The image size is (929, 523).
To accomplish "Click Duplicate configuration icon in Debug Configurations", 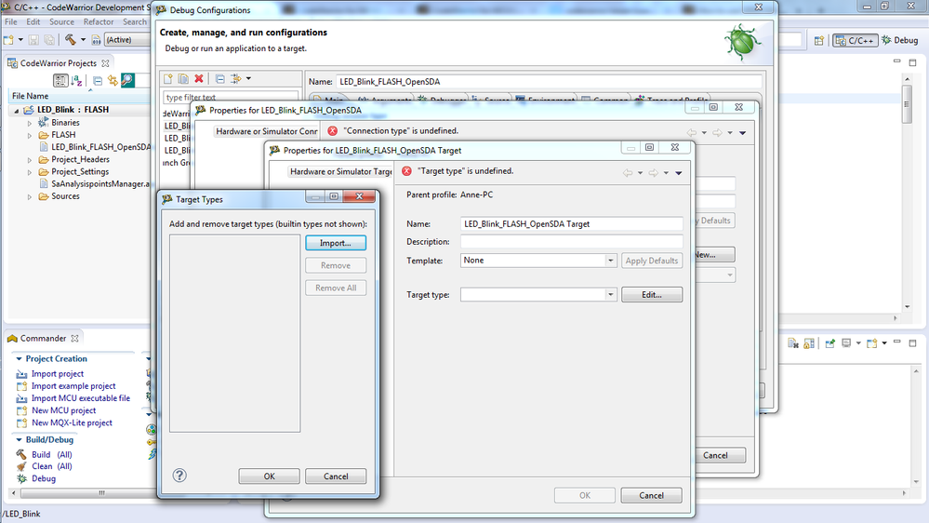I will tap(184, 78).
